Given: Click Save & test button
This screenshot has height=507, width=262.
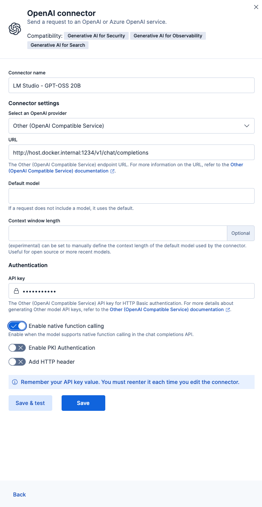Looking at the screenshot, I should (x=30, y=403).
